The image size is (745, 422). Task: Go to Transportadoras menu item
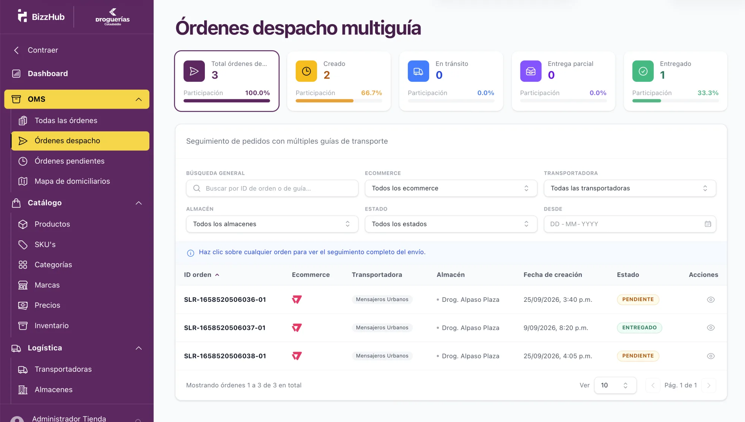[x=80, y=370]
